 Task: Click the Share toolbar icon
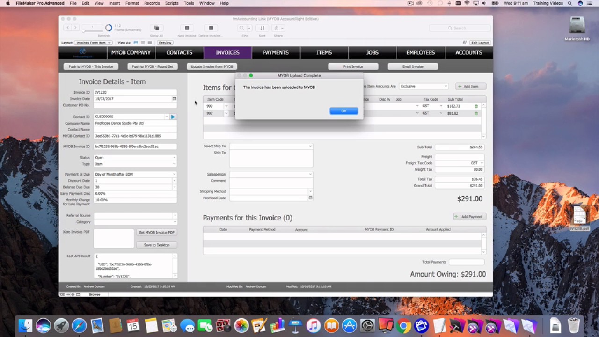277,28
